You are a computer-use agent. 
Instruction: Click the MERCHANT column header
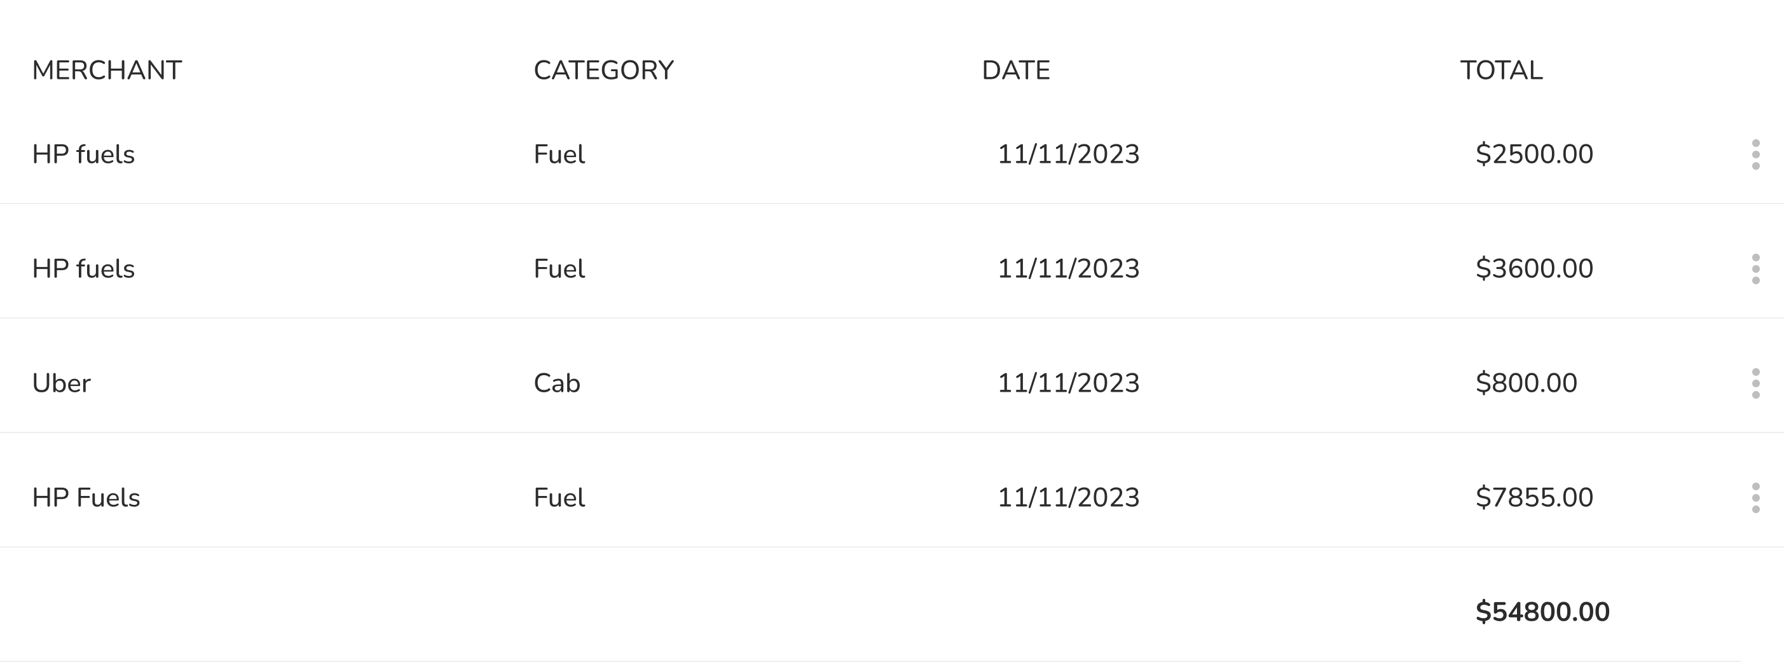[107, 71]
